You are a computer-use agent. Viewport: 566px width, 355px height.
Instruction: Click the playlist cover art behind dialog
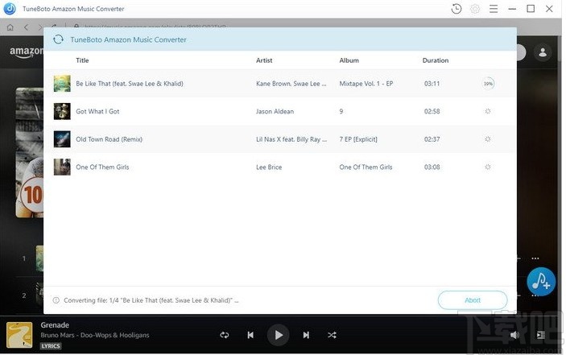29,152
